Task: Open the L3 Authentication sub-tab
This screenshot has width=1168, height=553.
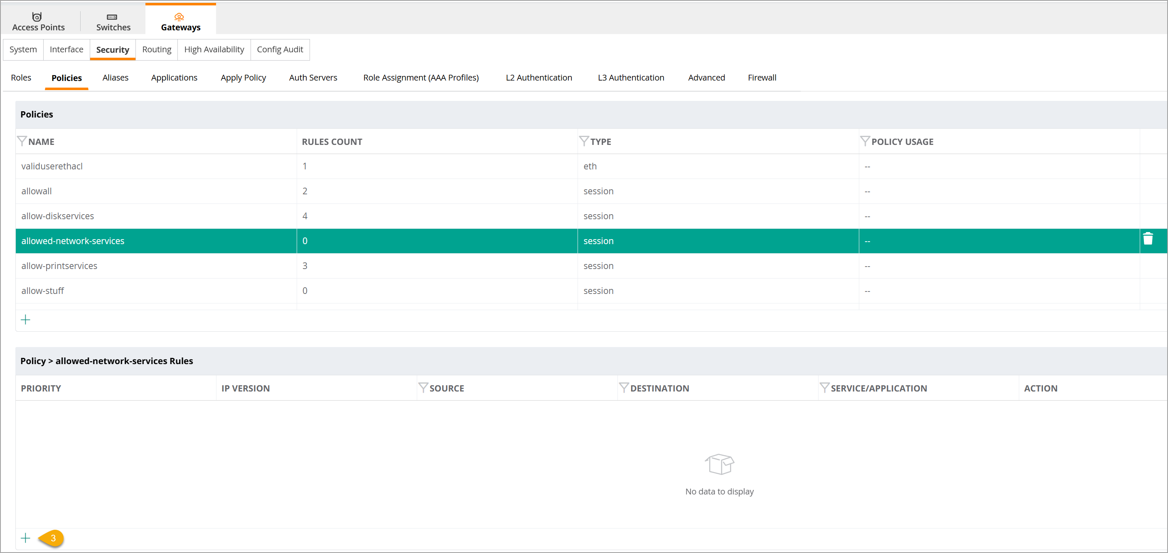Action: [631, 78]
